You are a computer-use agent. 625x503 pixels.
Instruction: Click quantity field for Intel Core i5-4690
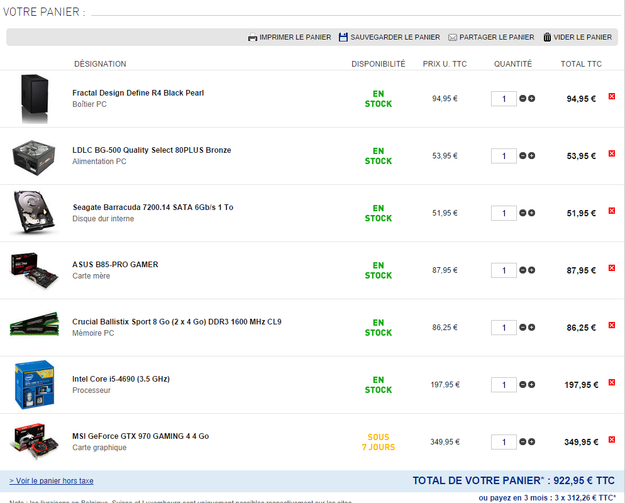504,385
